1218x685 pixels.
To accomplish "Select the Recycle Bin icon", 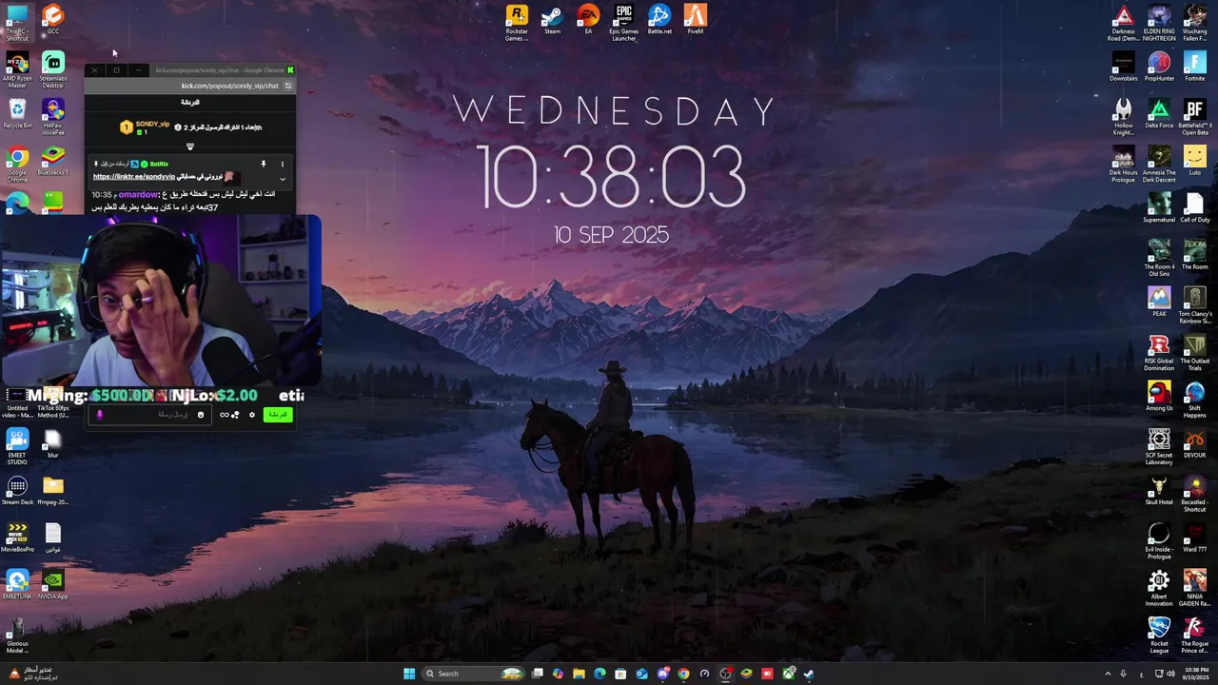I will click(x=17, y=113).
